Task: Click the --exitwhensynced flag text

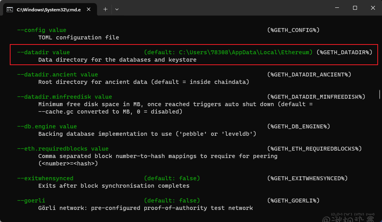Action: (x=45, y=178)
